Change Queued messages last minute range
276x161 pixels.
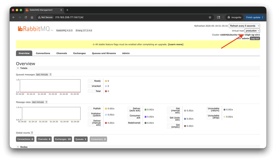(42, 75)
